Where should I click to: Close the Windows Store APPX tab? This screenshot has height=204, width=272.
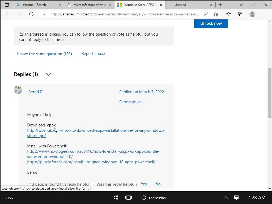click(x=161, y=5)
